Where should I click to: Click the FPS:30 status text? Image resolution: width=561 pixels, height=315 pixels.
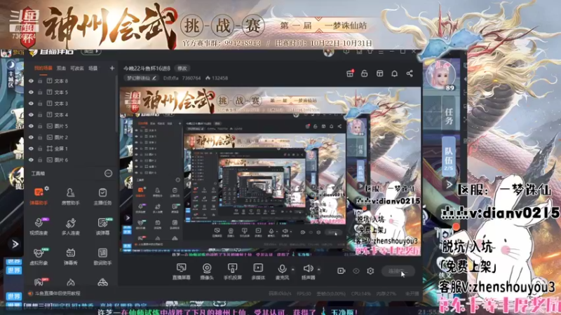click(x=304, y=293)
